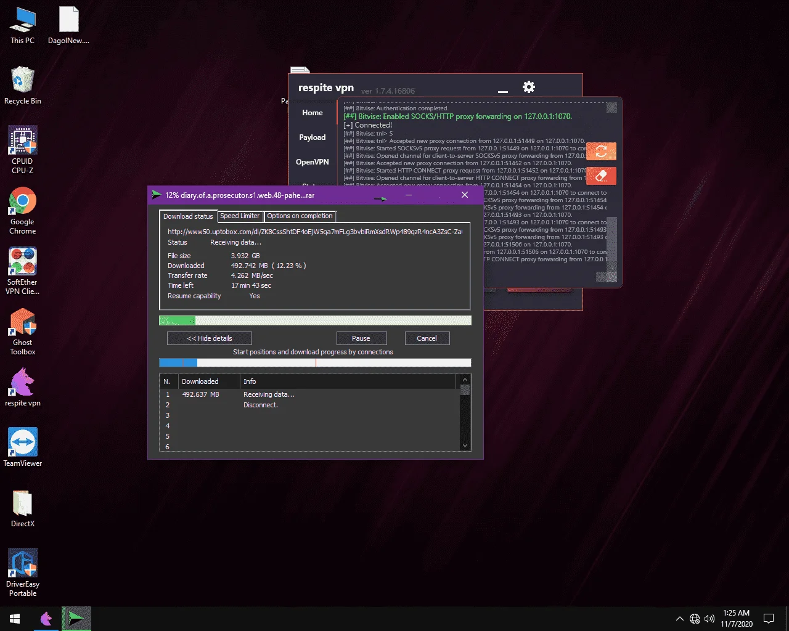Open Ghost Toolbox shortcut
789x631 pixels.
tap(23, 332)
